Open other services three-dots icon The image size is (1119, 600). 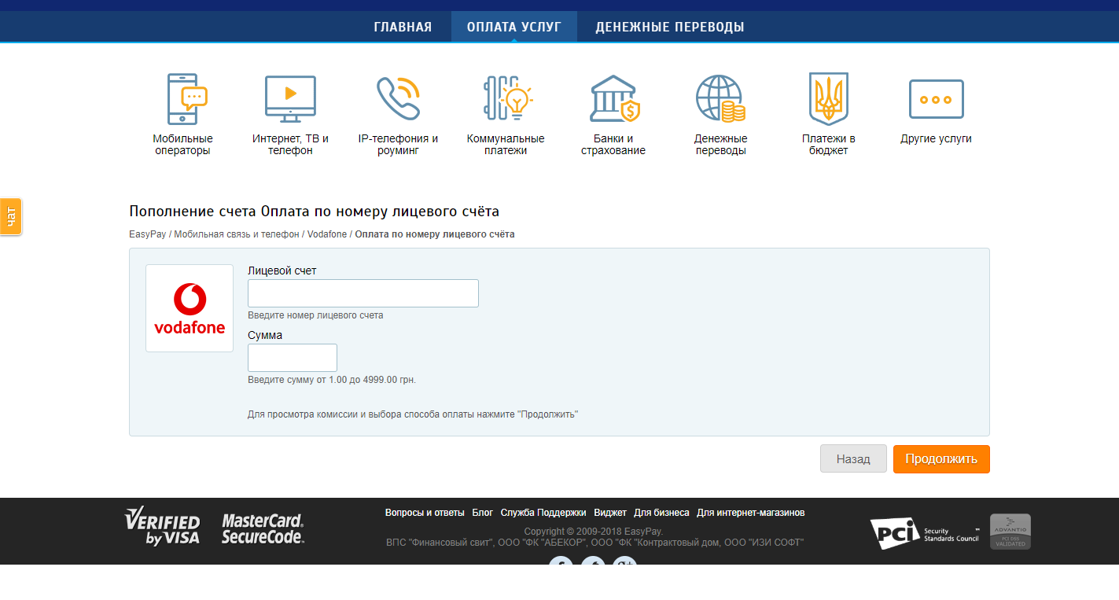click(936, 99)
